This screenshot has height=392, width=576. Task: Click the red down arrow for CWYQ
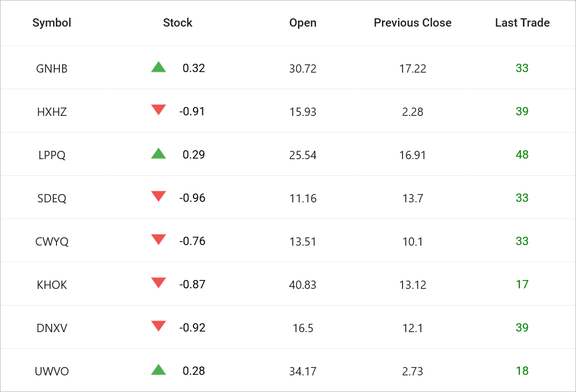[159, 240]
